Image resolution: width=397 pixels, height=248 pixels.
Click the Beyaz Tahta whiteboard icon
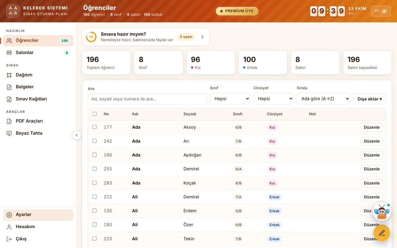pos(9,133)
